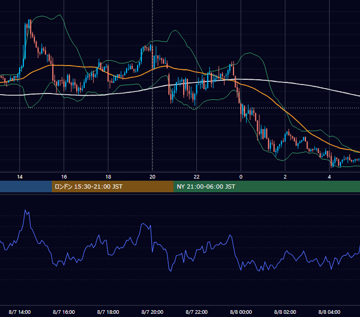
Task: Click the 18 hour label on price chart axis
Action: point(108,177)
